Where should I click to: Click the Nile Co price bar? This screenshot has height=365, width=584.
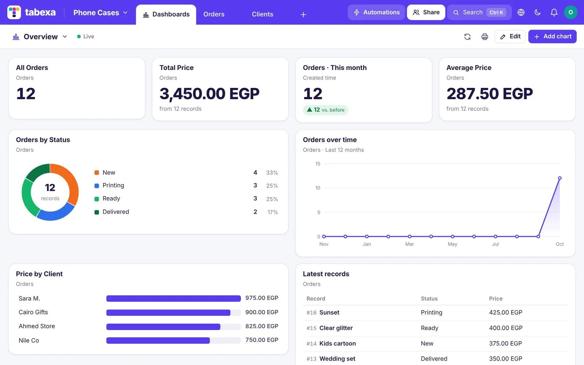tap(158, 341)
